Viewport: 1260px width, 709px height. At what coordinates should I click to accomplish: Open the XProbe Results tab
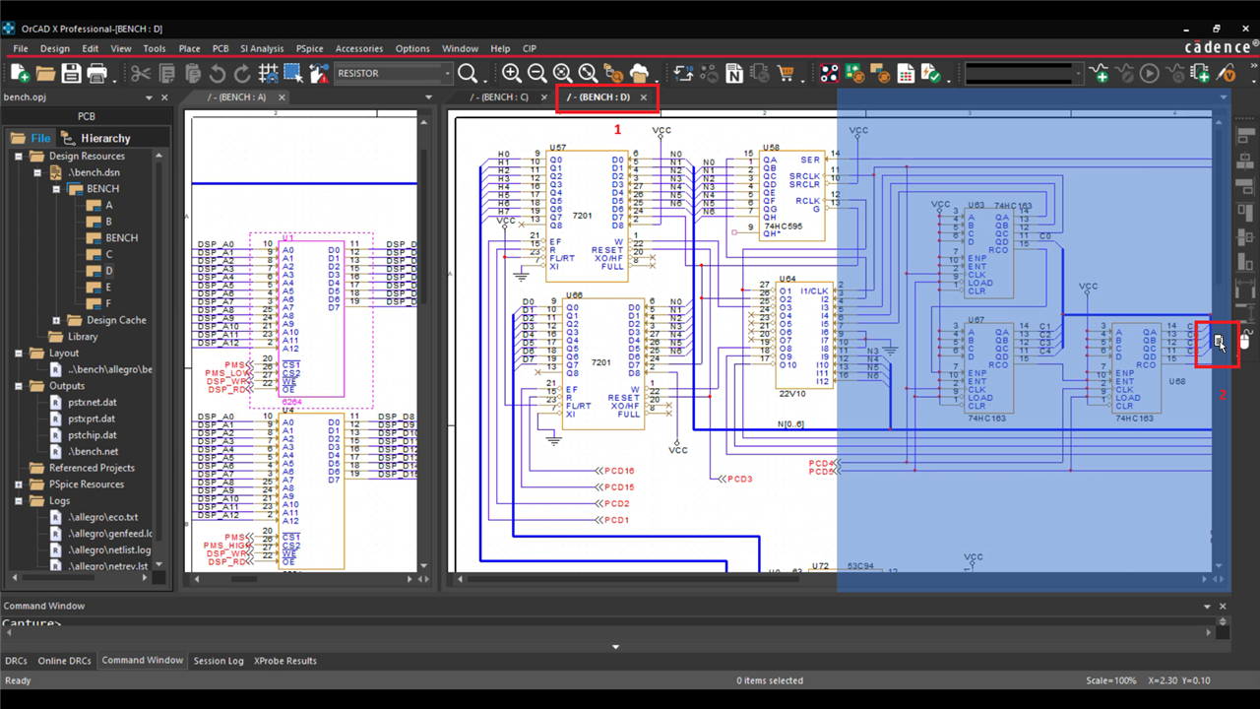click(x=285, y=661)
